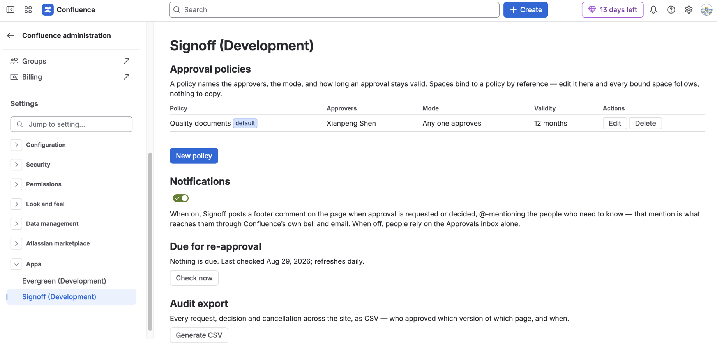
Task: Click the New policy button
Action: [194, 156]
